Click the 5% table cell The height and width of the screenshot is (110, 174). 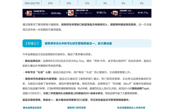point(142,3)
